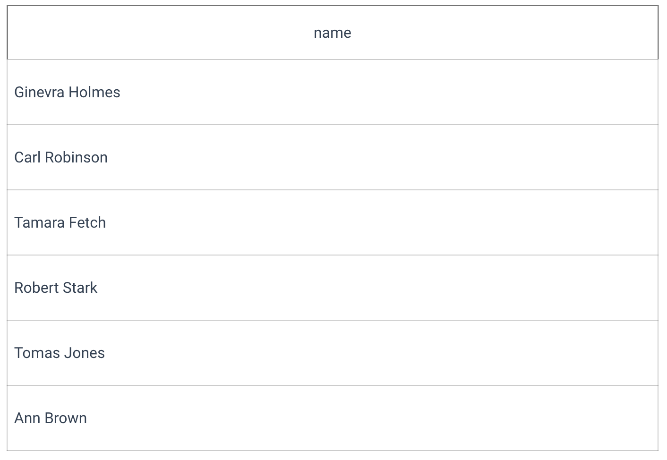Screen dimensions: 667x460
Task: Select the Carl Robinson row
Action: pos(333,157)
